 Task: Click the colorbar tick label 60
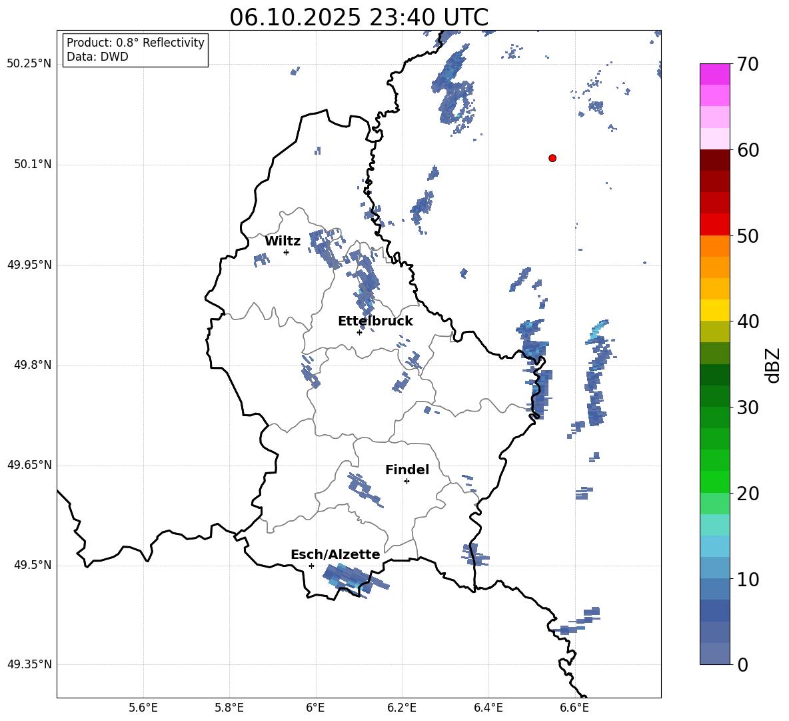tap(748, 150)
